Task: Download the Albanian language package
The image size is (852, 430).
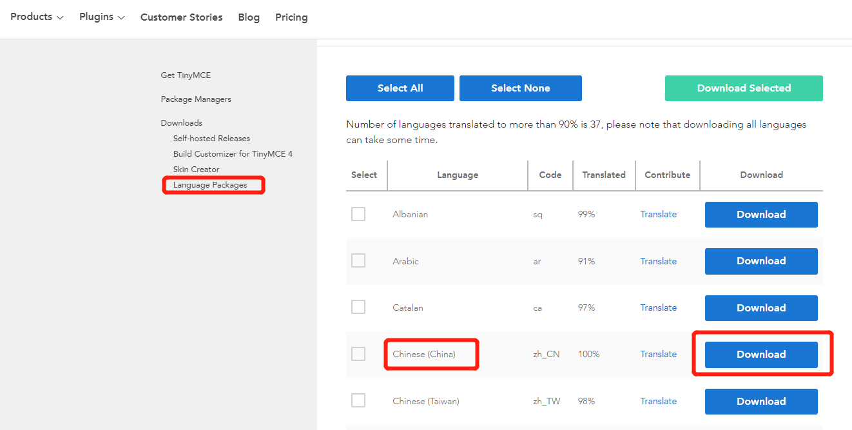Action: pos(761,215)
